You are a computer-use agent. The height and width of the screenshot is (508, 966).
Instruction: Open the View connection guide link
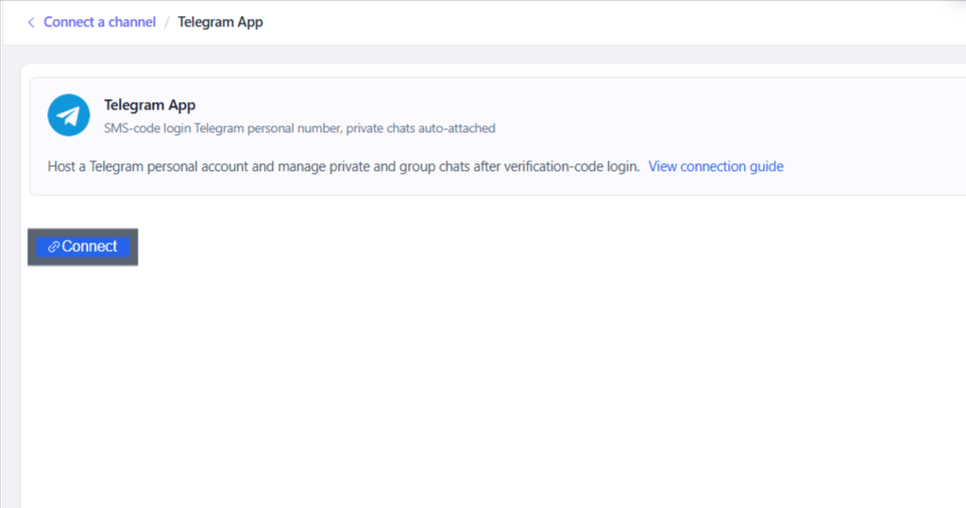pyautogui.click(x=715, y=166)
